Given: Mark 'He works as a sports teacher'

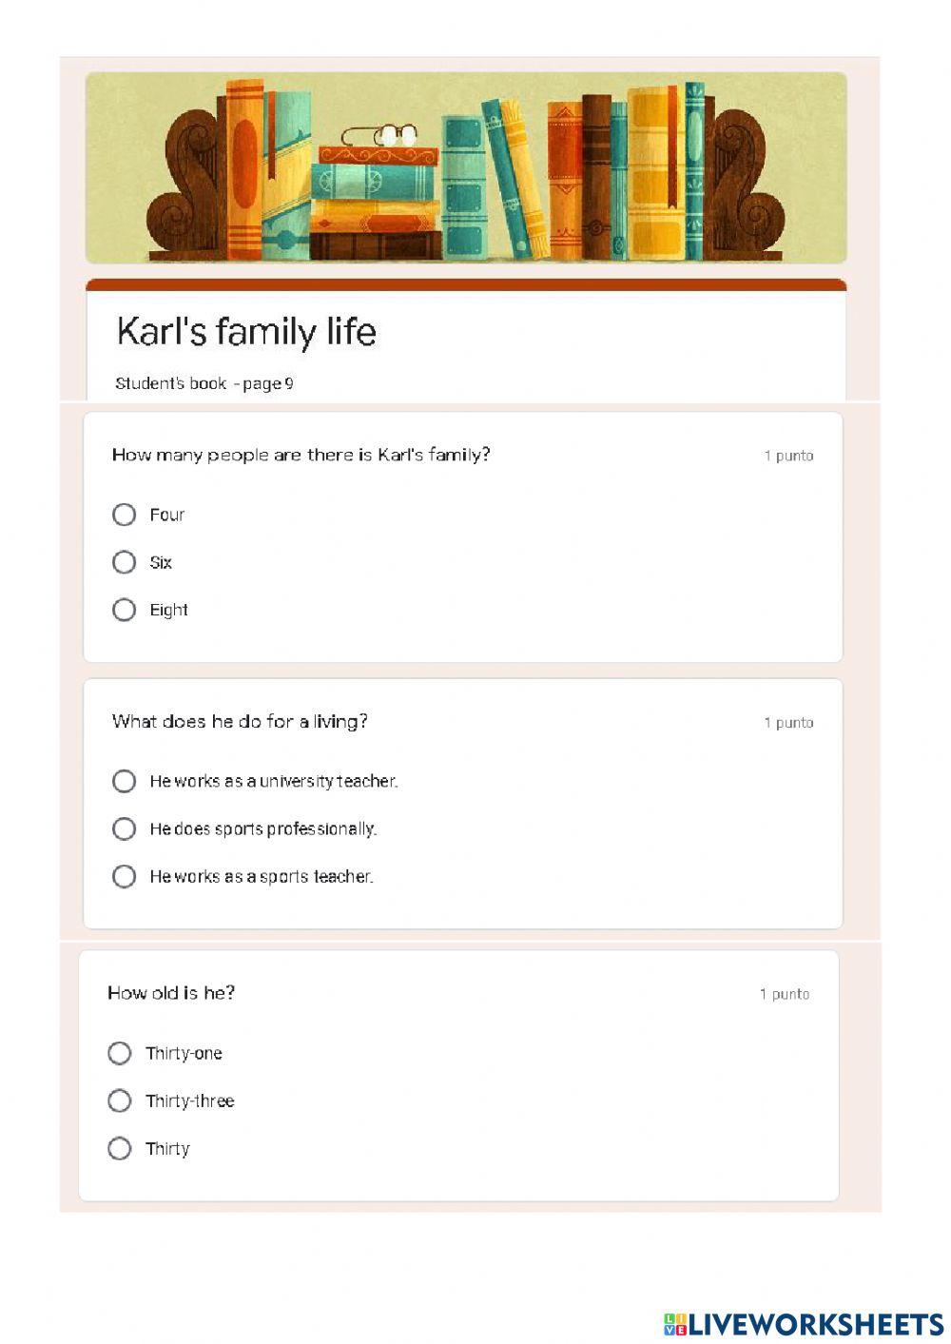Looking at the screenshot, I should pyautogui.click(x=124, y=876).
